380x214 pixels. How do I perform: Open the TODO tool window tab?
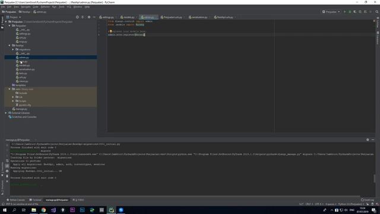pos(78,200)
